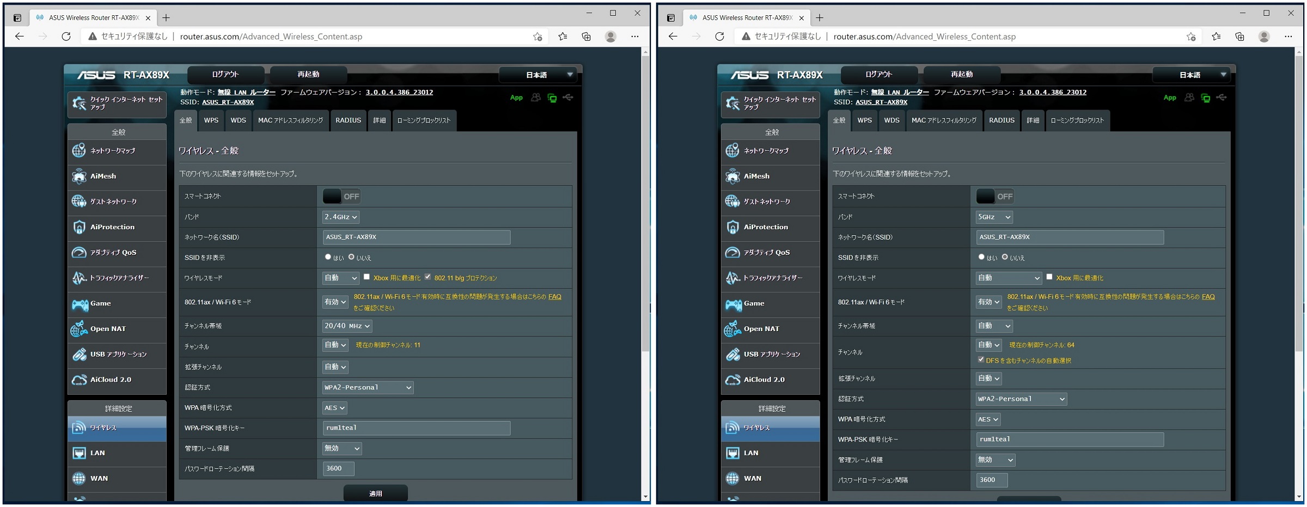Open AiCloud 2.0 in right window sidebar
The height and width of the screenshot is (507, 1307).
point(764,380)
